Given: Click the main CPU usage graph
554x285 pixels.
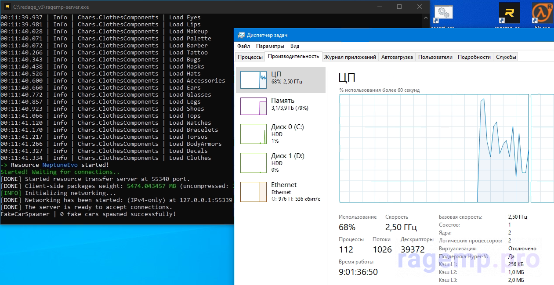Looking at the screenshot, I should [434, 148].
